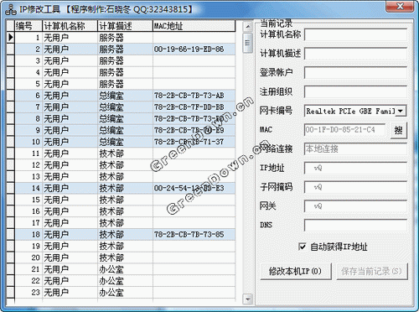Open the 网卡编号 adapter dropdown
Screen dimensions: 419x312
tap(401, 111)
